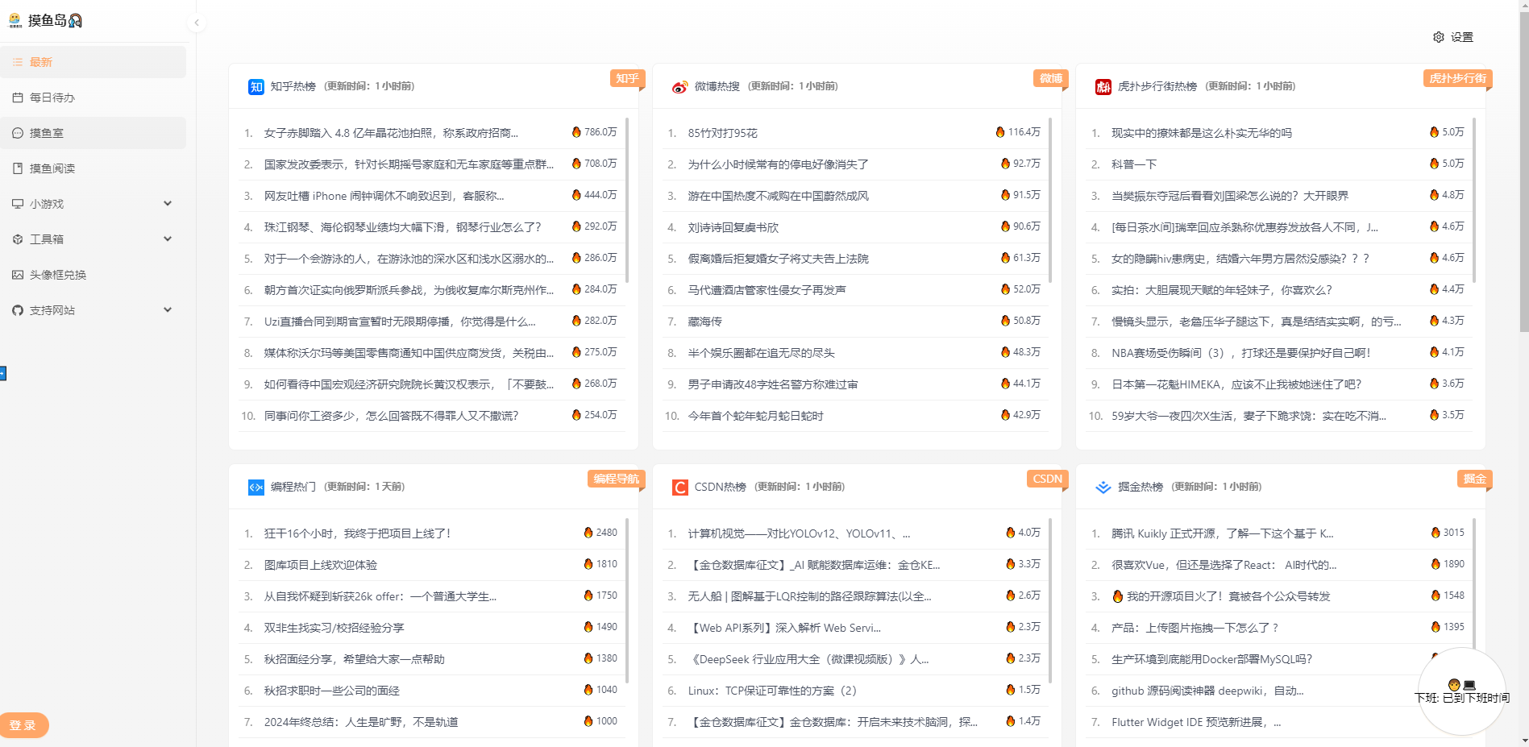Click the 掘金 logo on 掘金热榜 card
Image resolution: width=1529 pixels, height=747 pixels.
tap(1101, 487)
